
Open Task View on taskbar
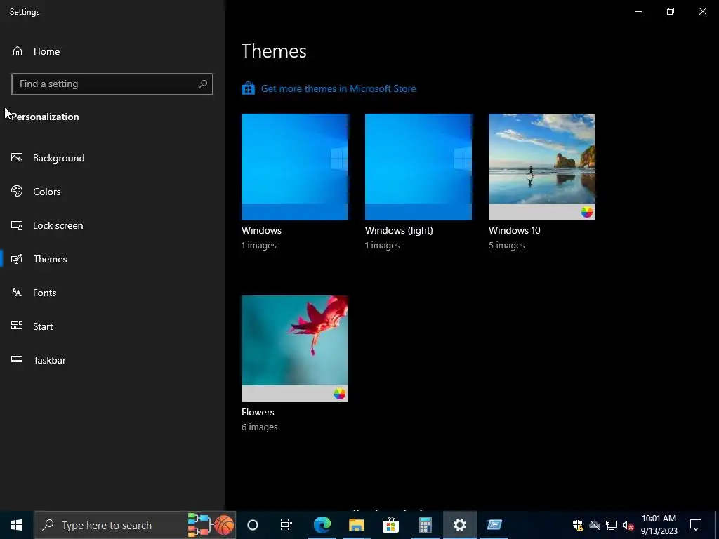click(x=286, y=525)
